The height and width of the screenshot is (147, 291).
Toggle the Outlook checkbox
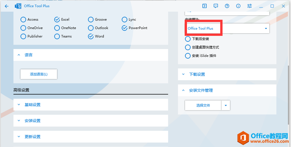[x=91, y=28]
